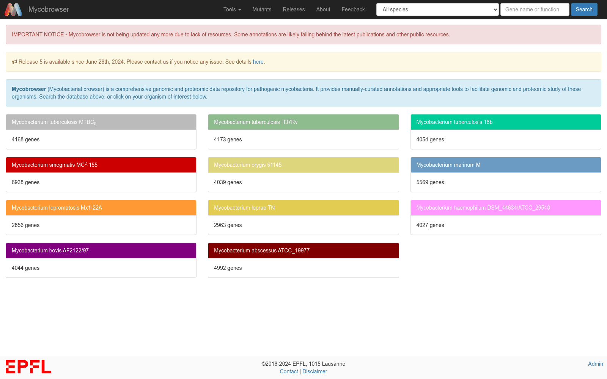Click the Admin link
Viewport: 607px width, 379px height.
click(595, 364)
